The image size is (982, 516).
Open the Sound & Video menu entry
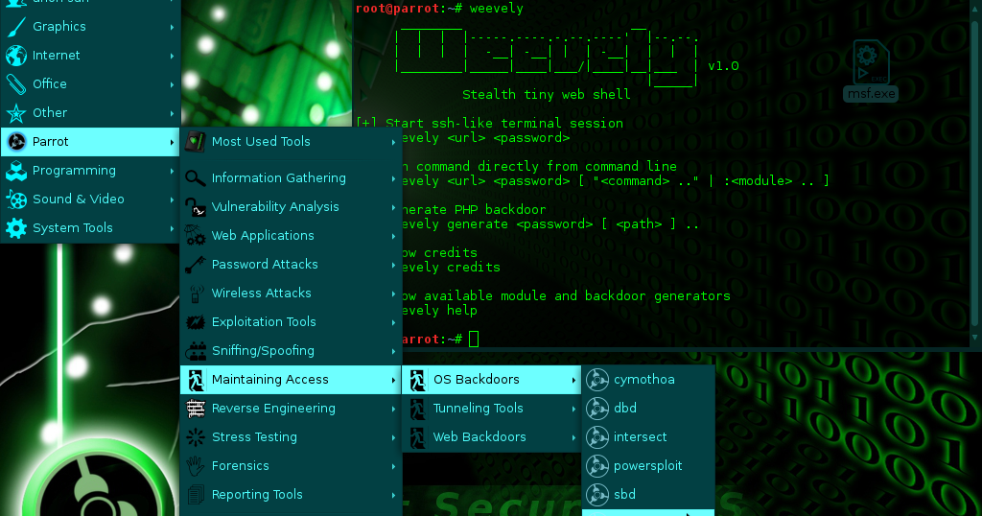coord(90,199)
